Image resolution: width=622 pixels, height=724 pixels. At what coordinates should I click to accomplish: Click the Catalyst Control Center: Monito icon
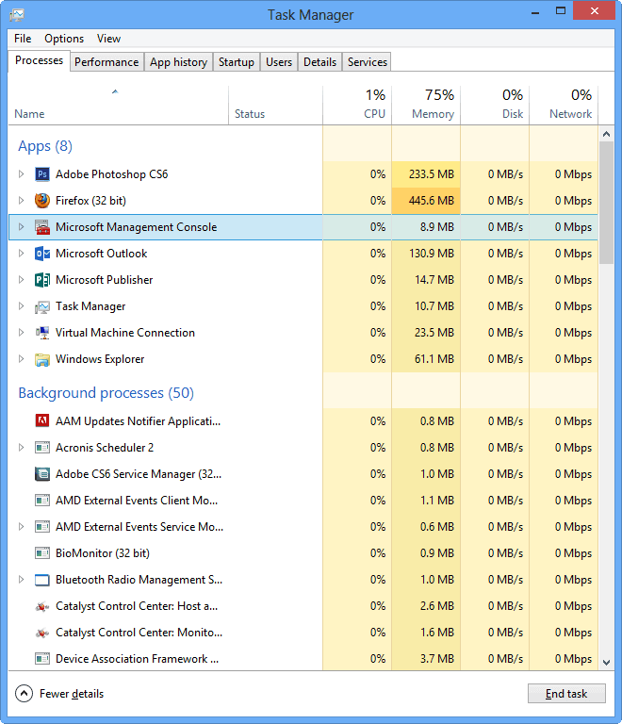point(42,633)
